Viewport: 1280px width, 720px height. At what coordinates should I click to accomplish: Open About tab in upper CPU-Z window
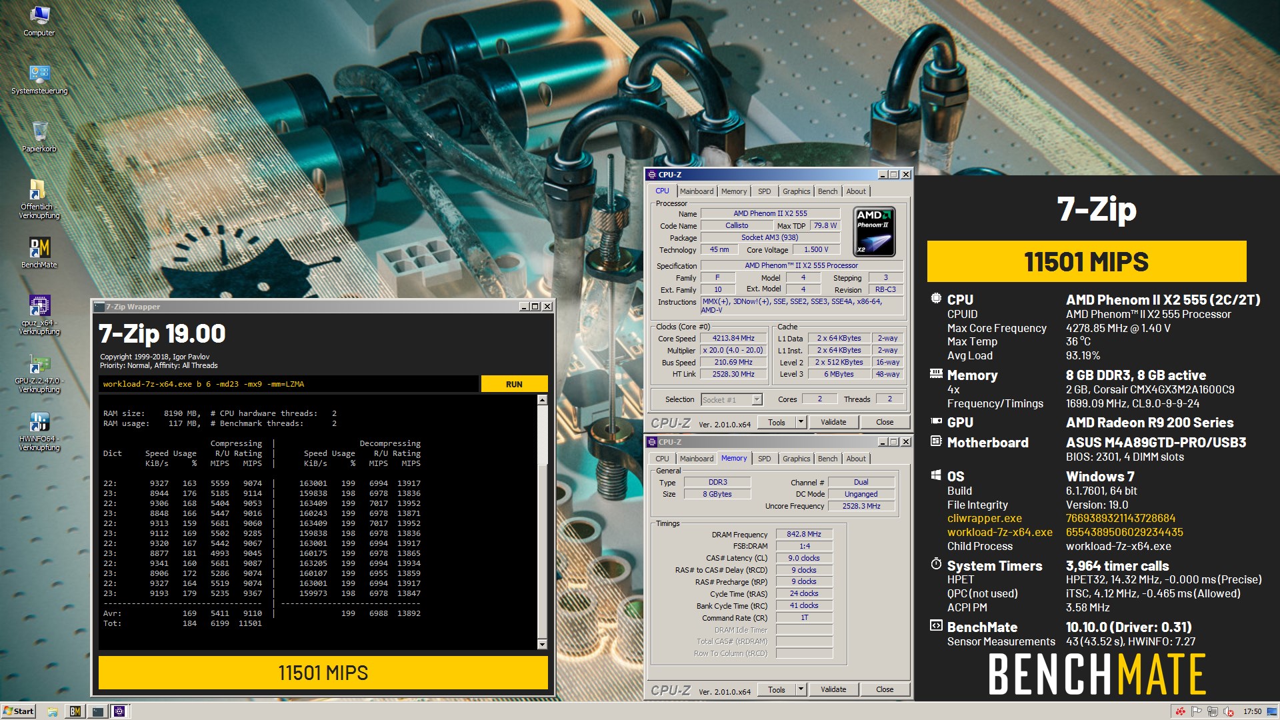(856, 191)
